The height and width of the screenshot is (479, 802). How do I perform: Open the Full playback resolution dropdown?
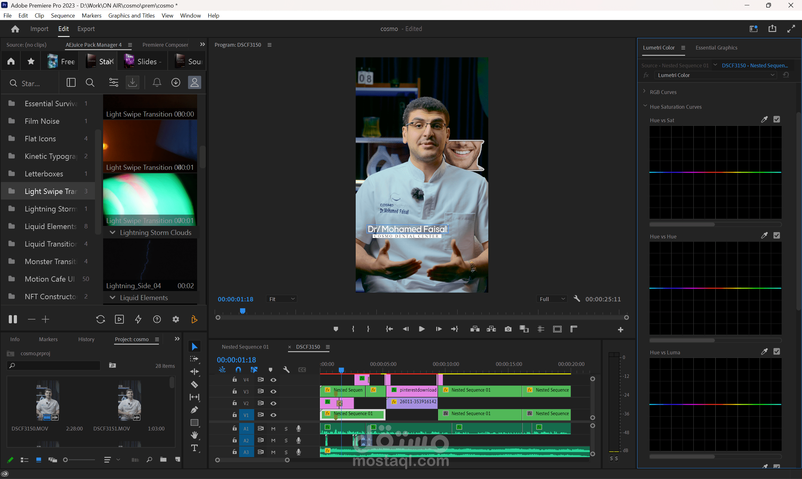coord(552,299)
